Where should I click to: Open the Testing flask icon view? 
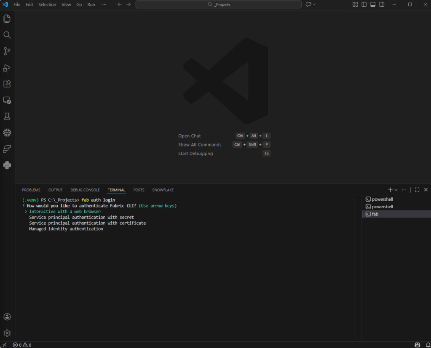[x=7, y=117]
